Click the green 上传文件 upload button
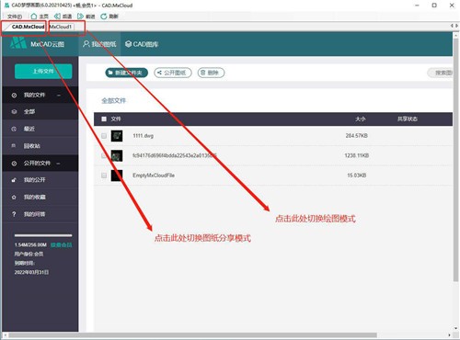This screenshot has height=340, width=460. pos(43,71)
